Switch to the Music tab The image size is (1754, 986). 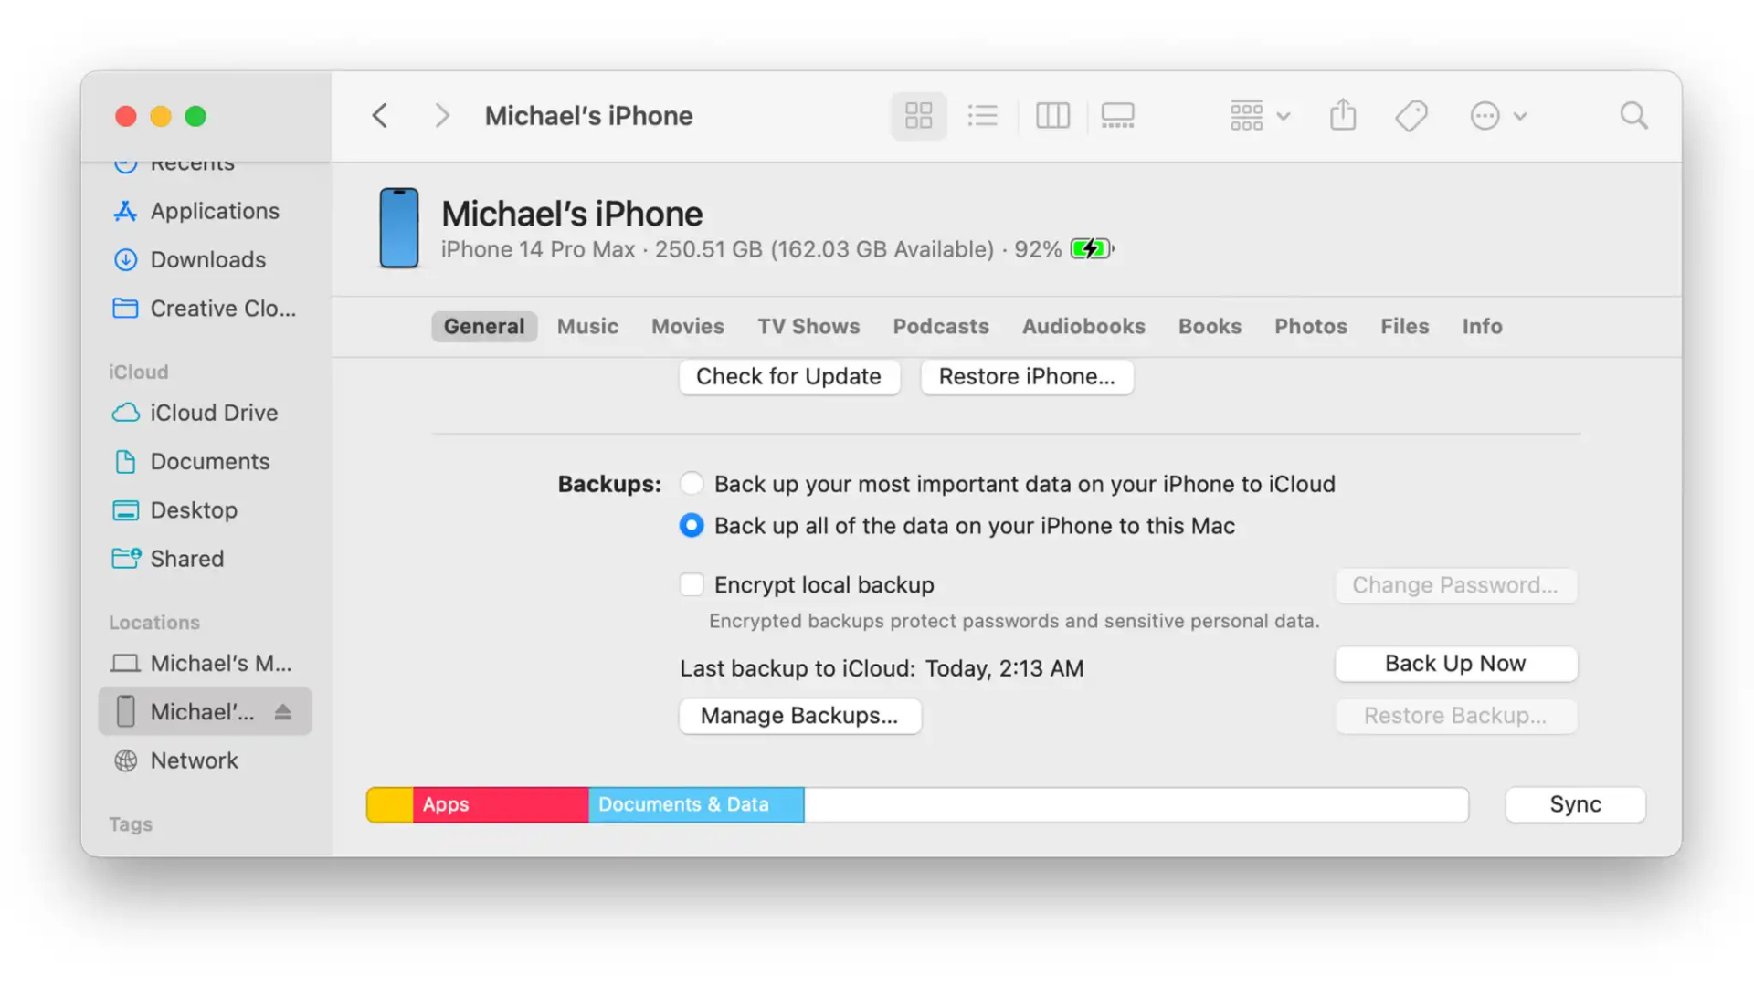(587, 326)
